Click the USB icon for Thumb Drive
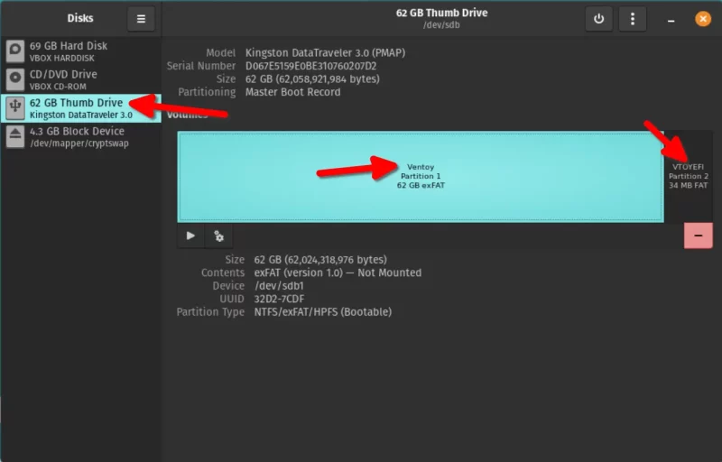Screen dimensions: 722x462 (15, 107)
